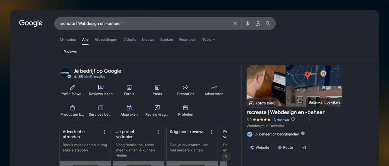Click the Route button
The height and width of the screenshot is (166, 389).
click(x=285, y=147)
